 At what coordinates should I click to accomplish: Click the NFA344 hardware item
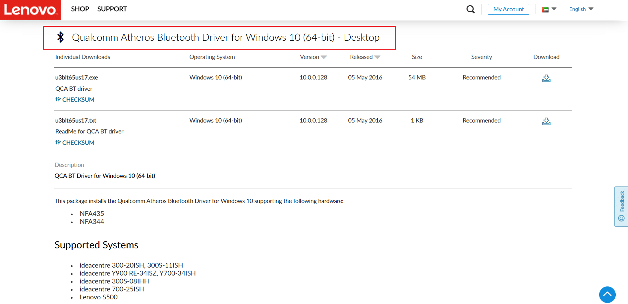click(x=92, y=222)
